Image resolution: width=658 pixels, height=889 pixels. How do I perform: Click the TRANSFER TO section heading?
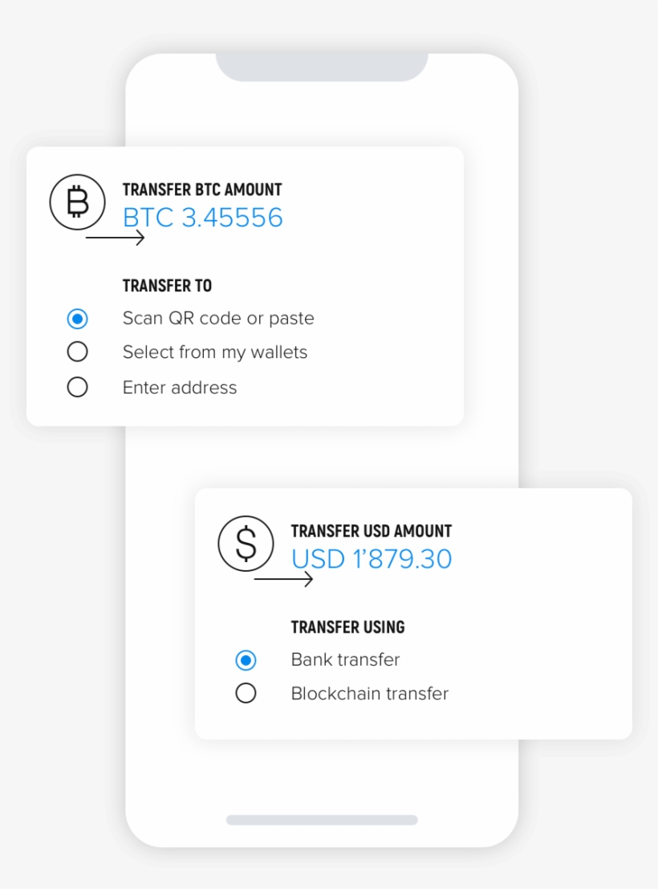167,285
